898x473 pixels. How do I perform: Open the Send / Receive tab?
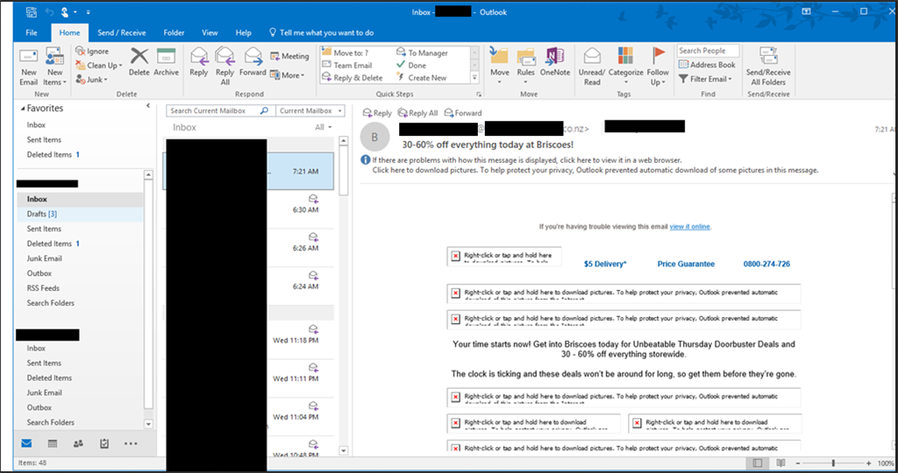121,32
